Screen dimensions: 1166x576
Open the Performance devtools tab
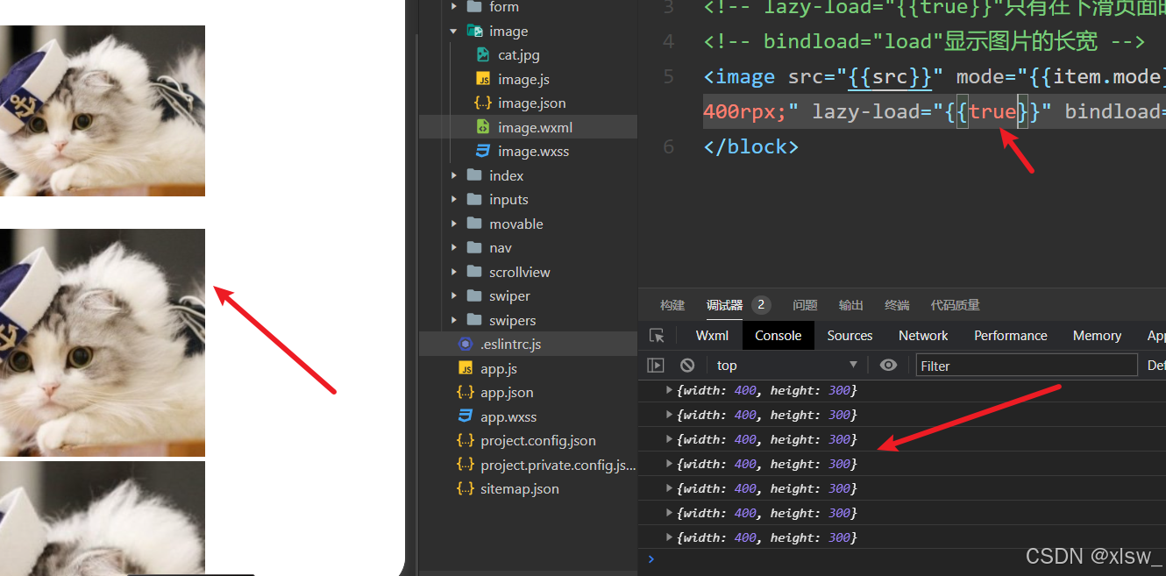pos(1010,336)
